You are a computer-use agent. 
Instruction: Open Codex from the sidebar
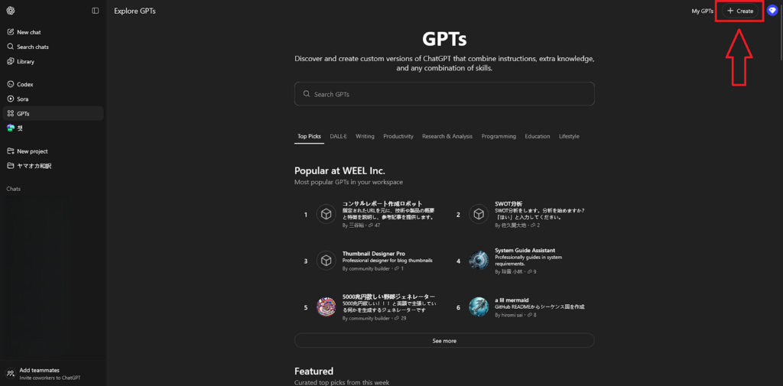click(x=53, y=84)
